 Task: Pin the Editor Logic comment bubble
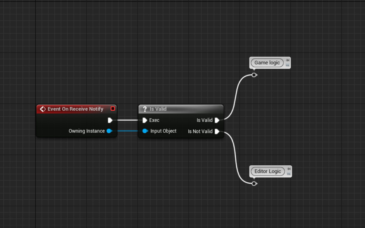click(289, 169)
